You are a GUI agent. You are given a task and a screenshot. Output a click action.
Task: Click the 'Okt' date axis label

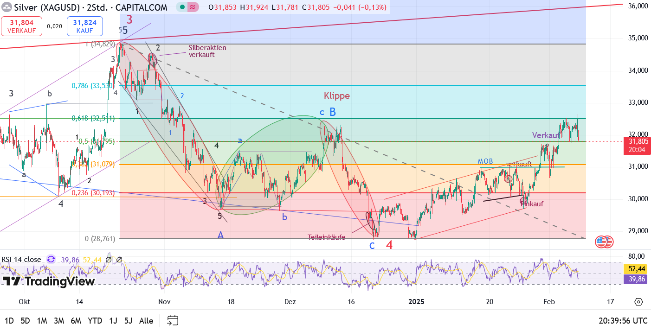[25, 302]
